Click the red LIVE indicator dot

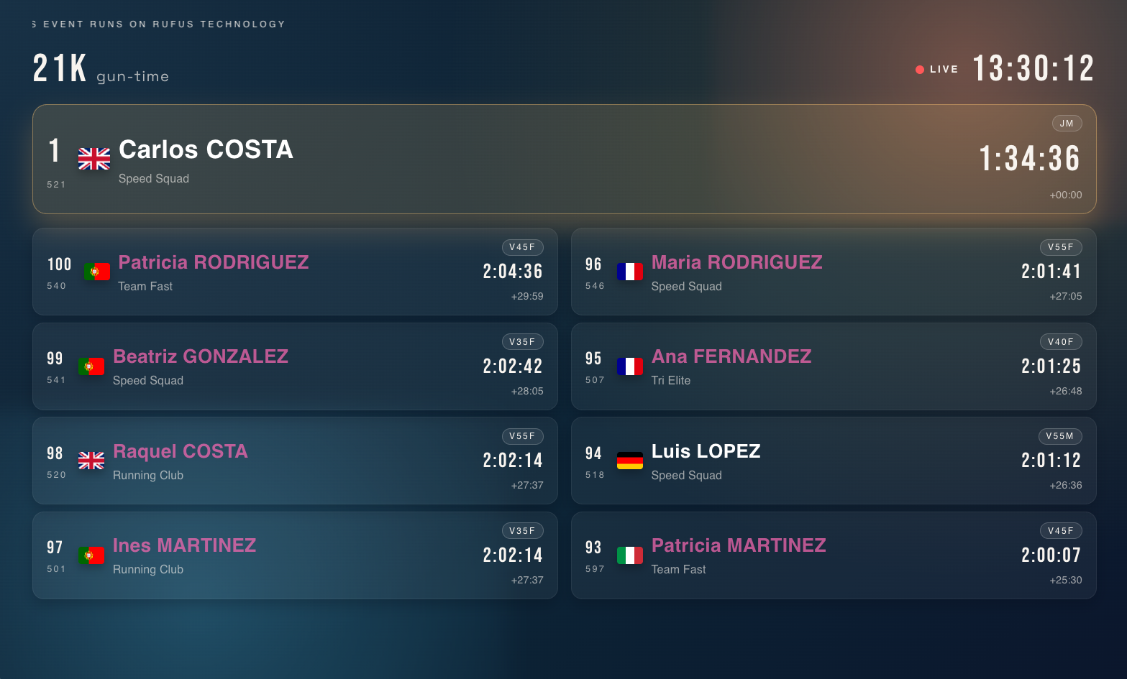click(x=920, y=70)
